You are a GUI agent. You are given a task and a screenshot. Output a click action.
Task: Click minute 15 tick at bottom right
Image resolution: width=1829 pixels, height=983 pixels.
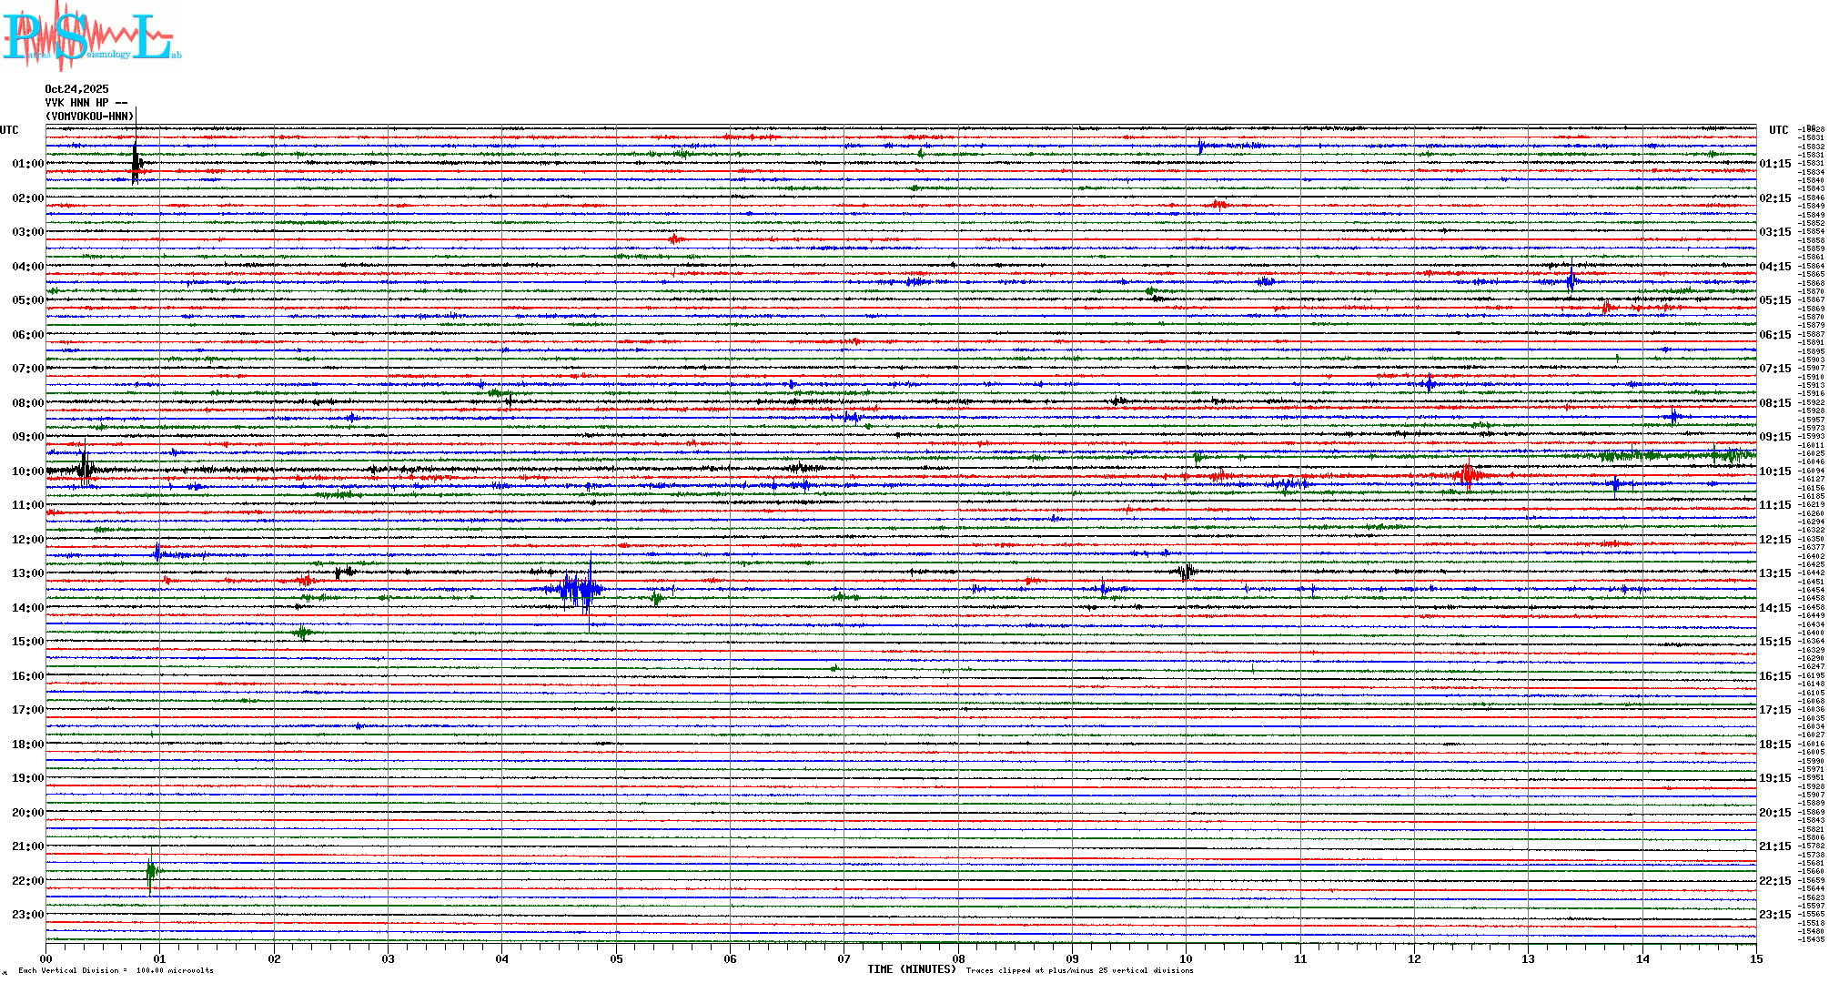[1755, 958]
